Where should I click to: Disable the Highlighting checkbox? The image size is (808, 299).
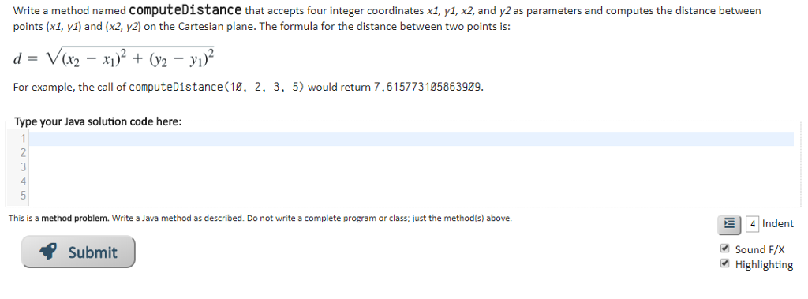(x=725, y=263)
